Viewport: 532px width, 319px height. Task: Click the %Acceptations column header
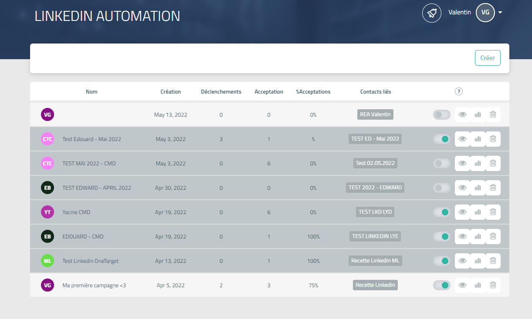tap(313, 92)
